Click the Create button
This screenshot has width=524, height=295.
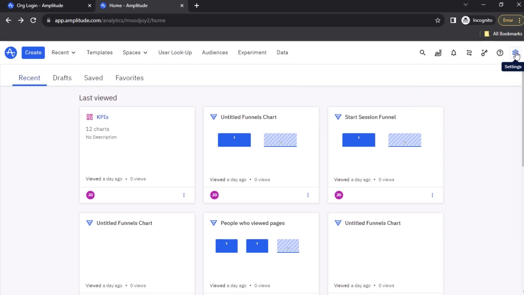point(33,52)
